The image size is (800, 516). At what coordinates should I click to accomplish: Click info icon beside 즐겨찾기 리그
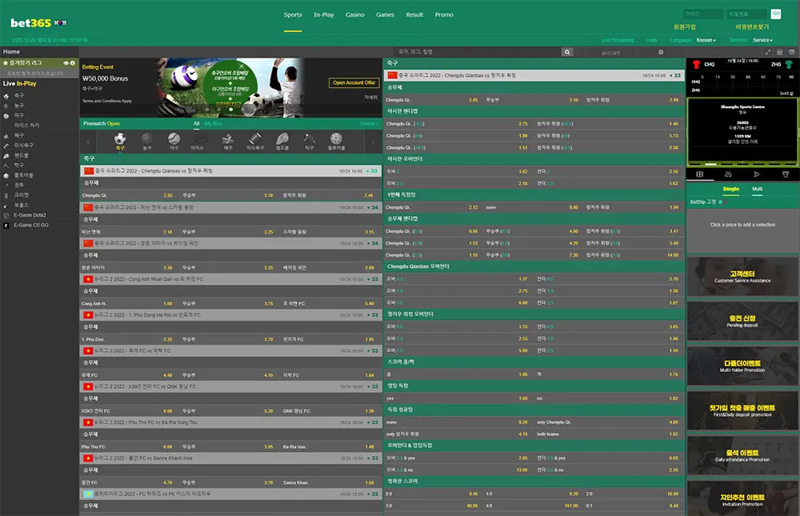73,62
